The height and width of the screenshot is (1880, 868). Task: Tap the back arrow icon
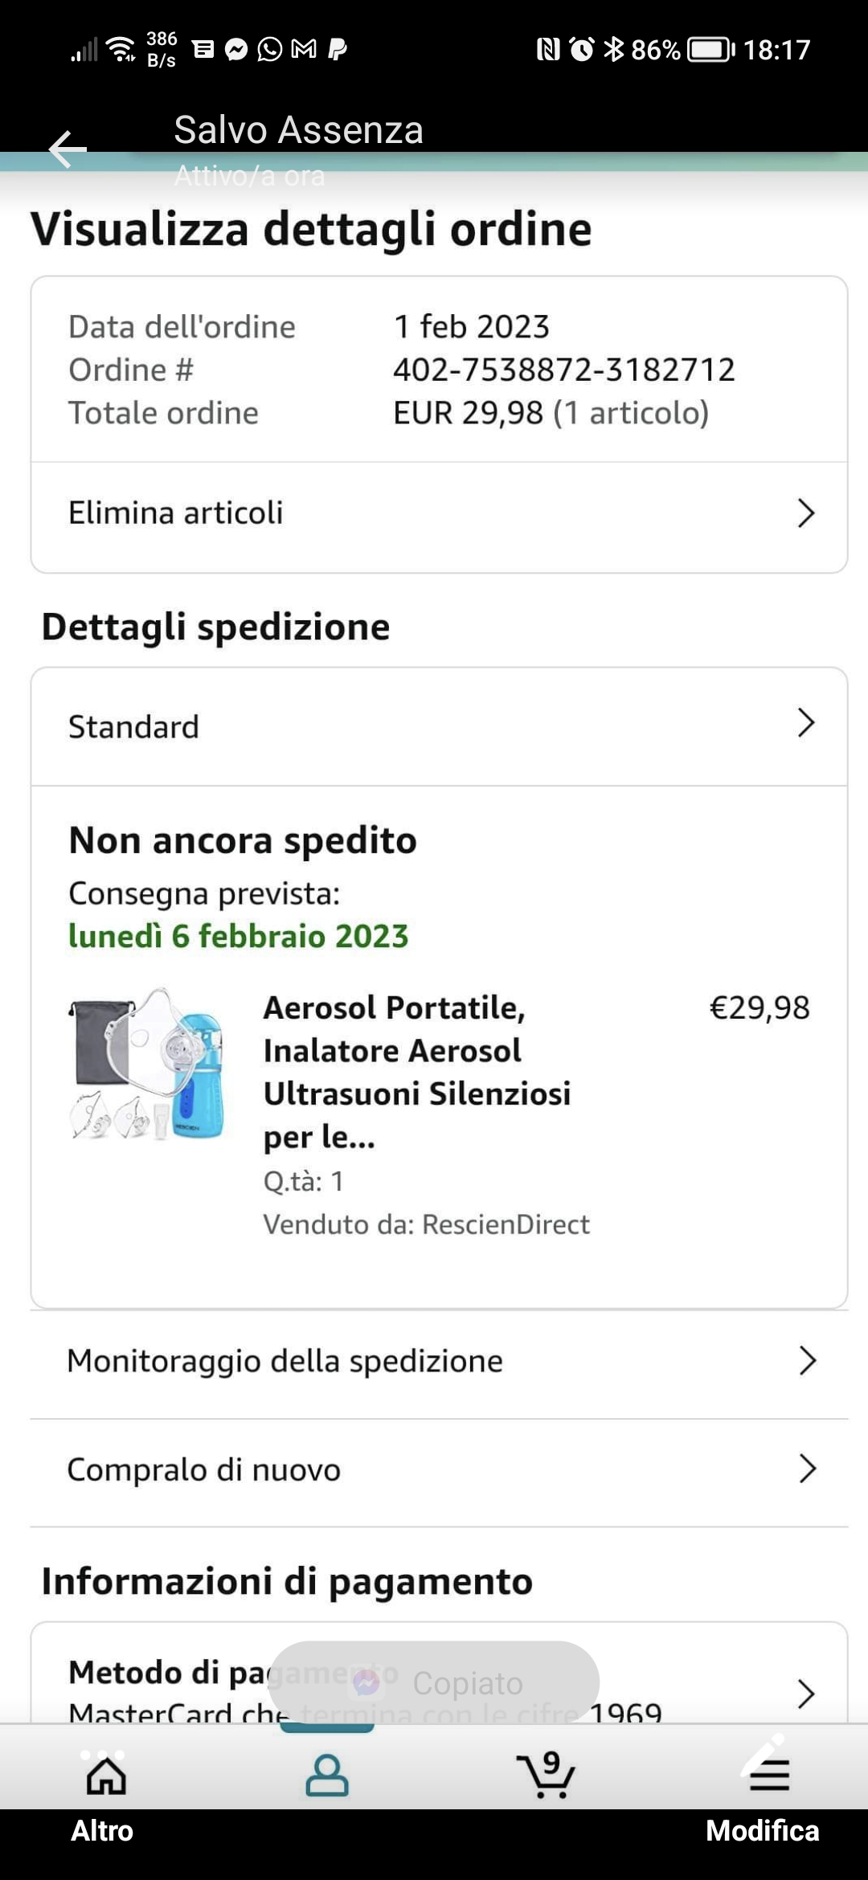point(68,149)
